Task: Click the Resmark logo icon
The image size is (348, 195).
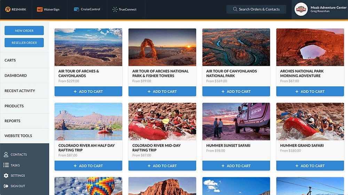Action: pyautogui.click(x=8, y=9)
